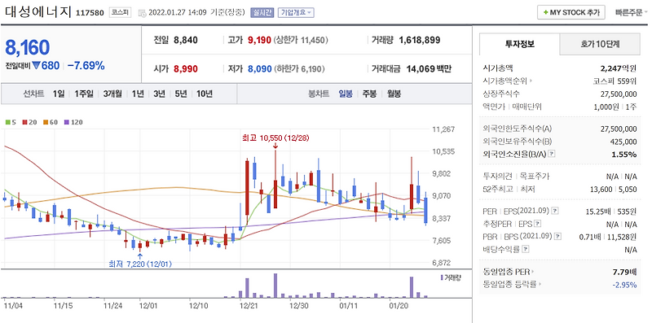Click the 외국인보유주식수 value 425,000

624,141
